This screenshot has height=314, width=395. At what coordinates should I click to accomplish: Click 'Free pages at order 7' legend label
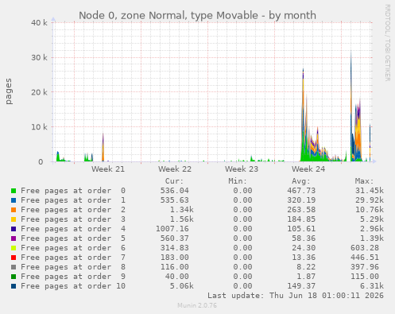73,258
